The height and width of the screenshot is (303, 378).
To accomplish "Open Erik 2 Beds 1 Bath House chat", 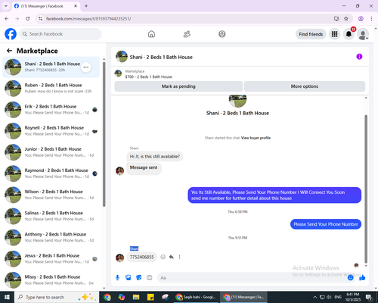I will coord(51,110).
